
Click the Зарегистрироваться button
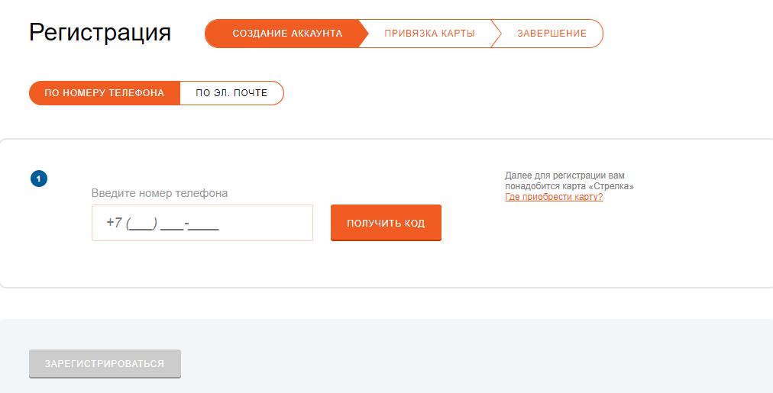[105, 363]
